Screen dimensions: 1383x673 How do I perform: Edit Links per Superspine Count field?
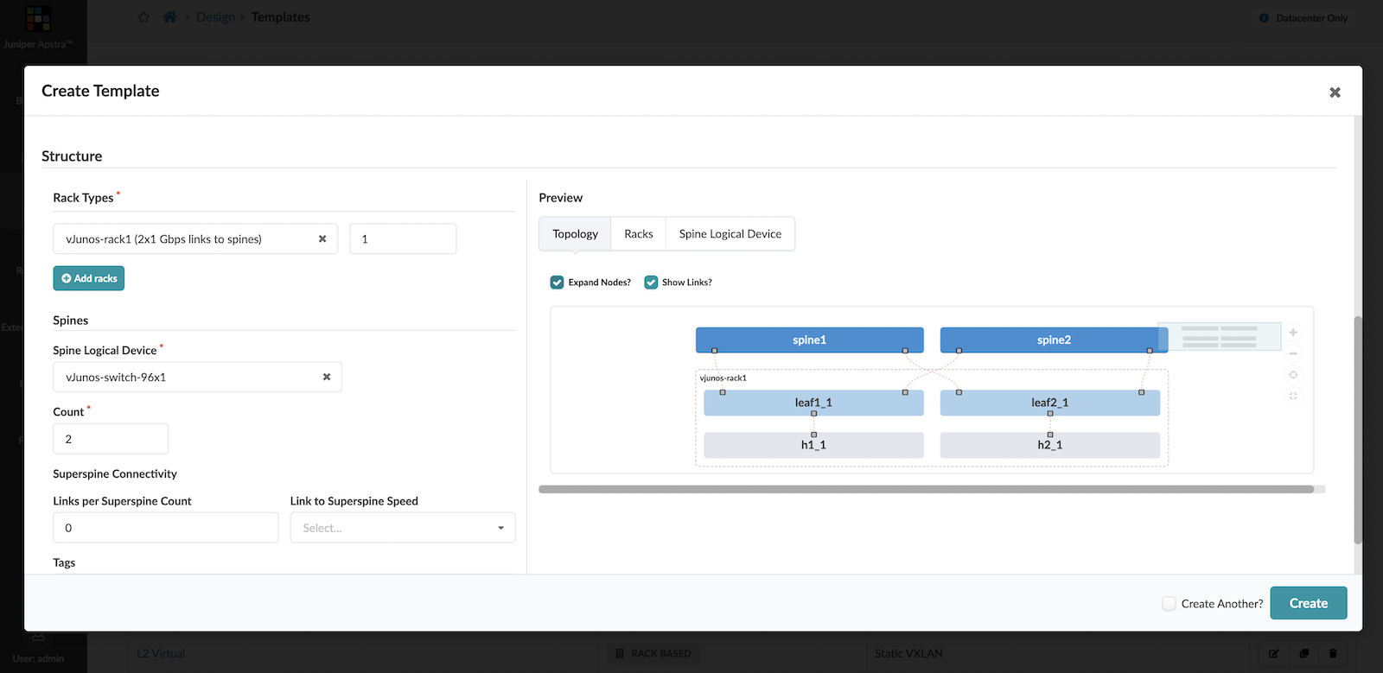click(166, 528)
